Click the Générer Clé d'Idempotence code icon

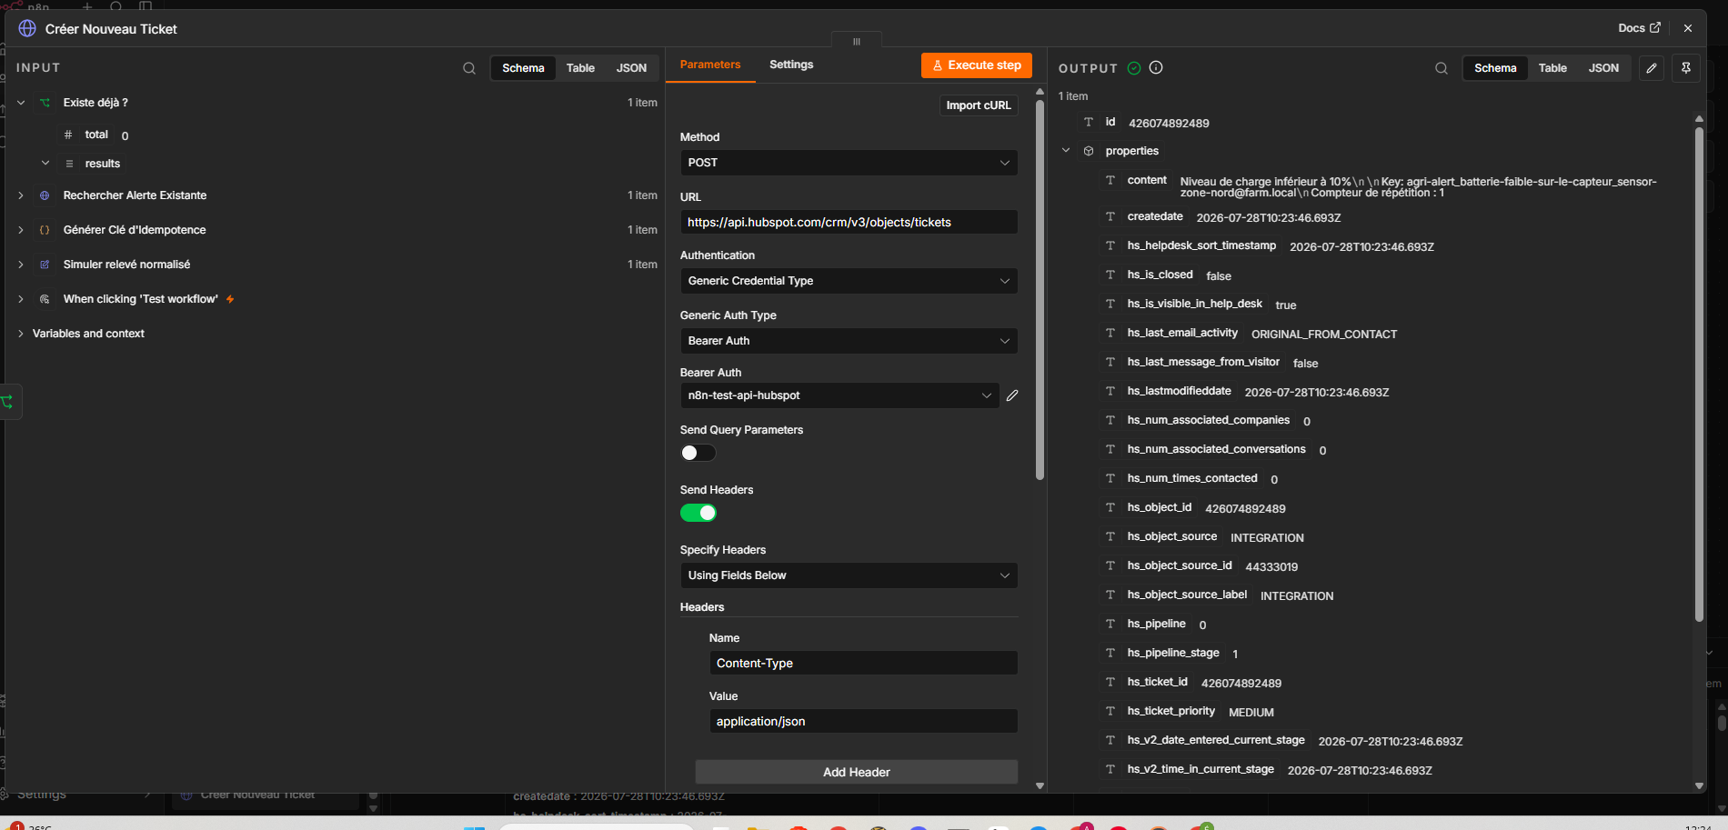(x=45, y=230)
